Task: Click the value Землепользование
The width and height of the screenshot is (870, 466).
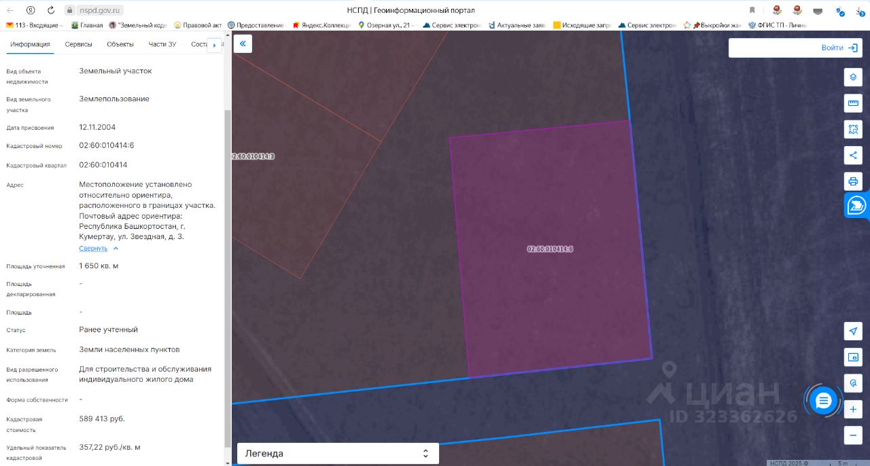Action: [114, 98]
